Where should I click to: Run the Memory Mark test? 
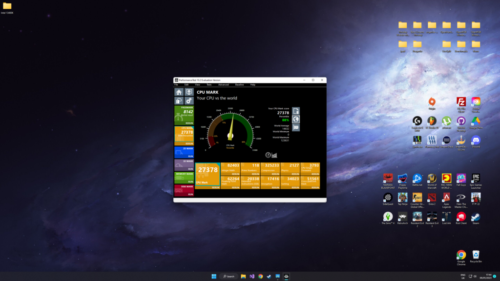pos(191,181)
